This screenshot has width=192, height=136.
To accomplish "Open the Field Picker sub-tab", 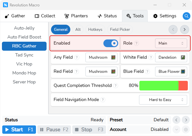I will [x=120, y=30].
